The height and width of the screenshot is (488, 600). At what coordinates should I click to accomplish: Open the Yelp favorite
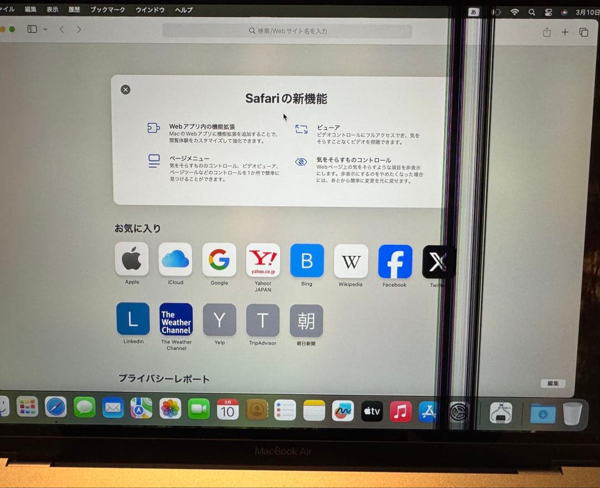pyautogui.click(x=219, y=324)
